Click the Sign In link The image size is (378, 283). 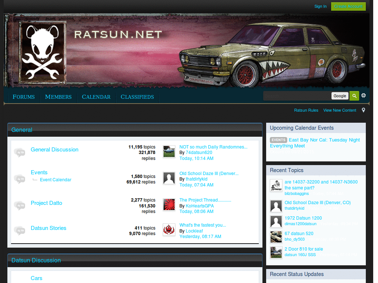tap(320, 6)
